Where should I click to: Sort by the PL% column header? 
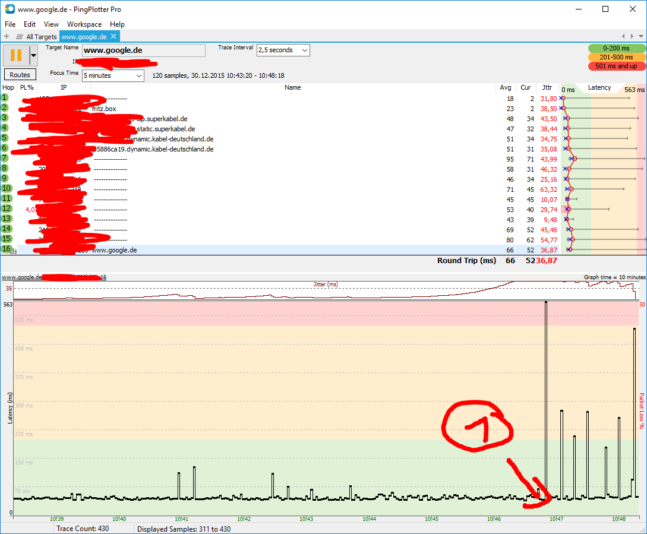click(x=27, y=87)
